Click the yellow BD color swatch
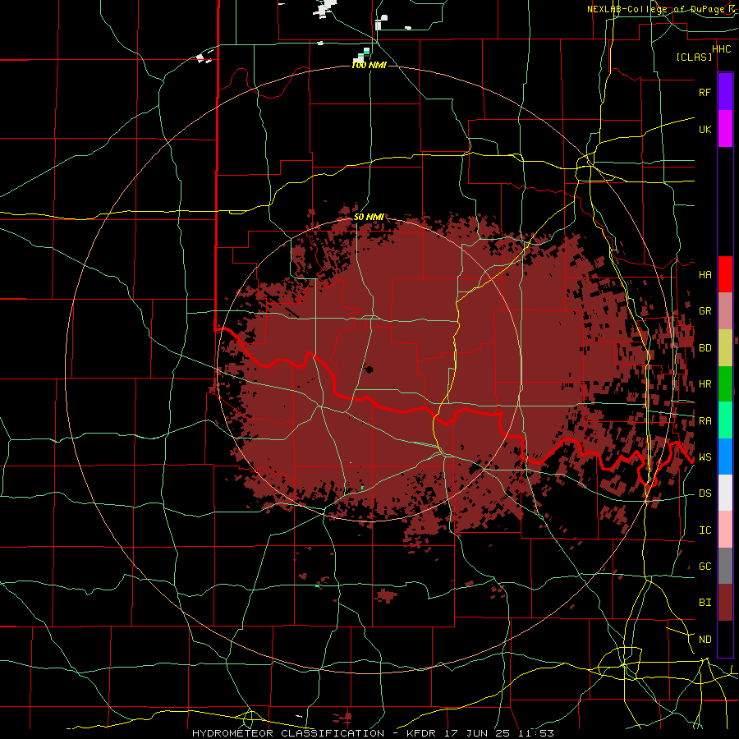The width and height of the screenshot is (739, 739). click(725, 348)
